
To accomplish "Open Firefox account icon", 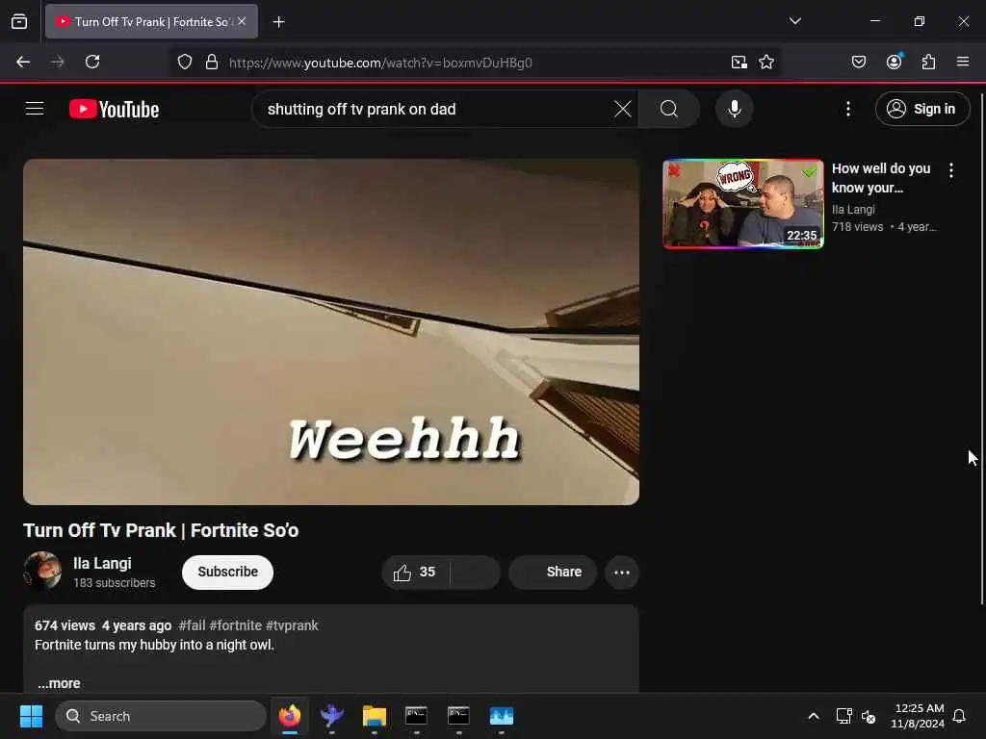I will (x=894, y=62).
